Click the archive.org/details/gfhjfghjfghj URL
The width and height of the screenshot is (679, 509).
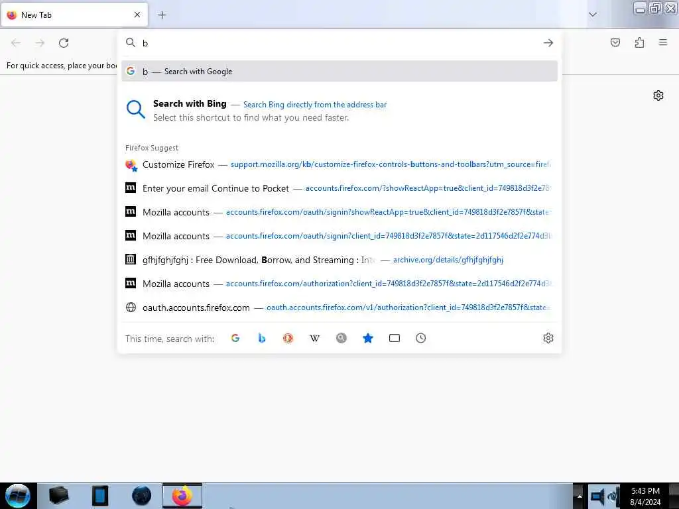[448, 260]
